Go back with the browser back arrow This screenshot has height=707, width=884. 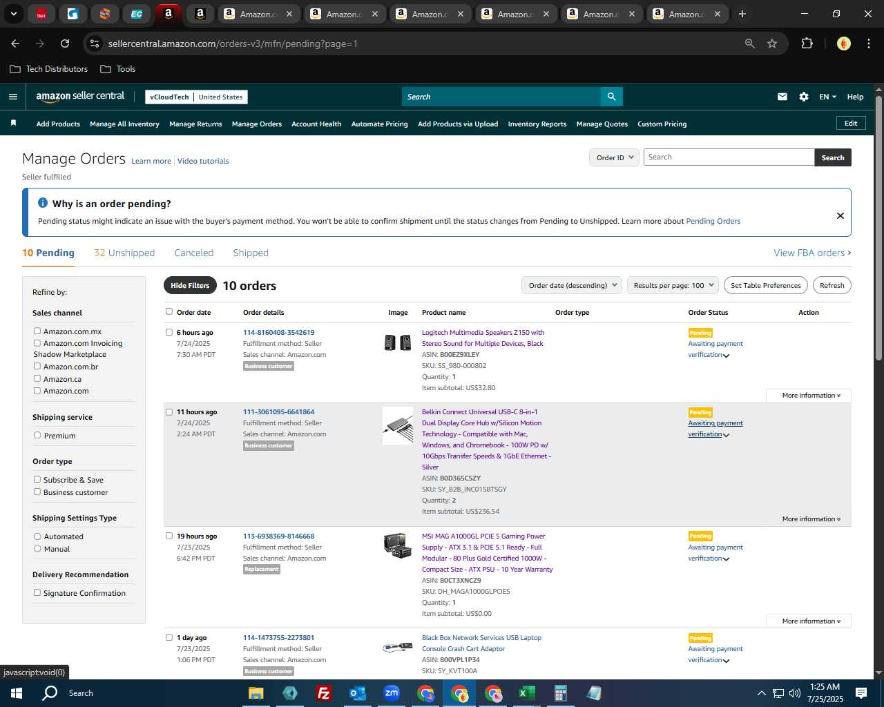15,43
